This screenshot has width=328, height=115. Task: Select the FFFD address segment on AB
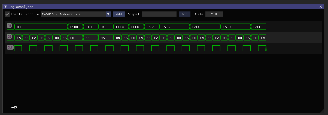pos(136,27)
